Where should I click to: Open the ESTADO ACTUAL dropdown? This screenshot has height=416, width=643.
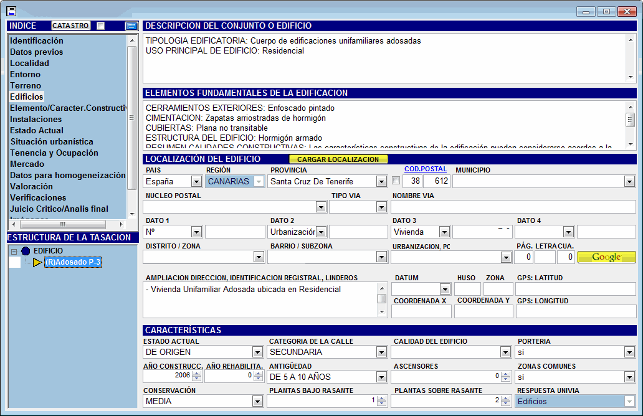coord(257,352)
